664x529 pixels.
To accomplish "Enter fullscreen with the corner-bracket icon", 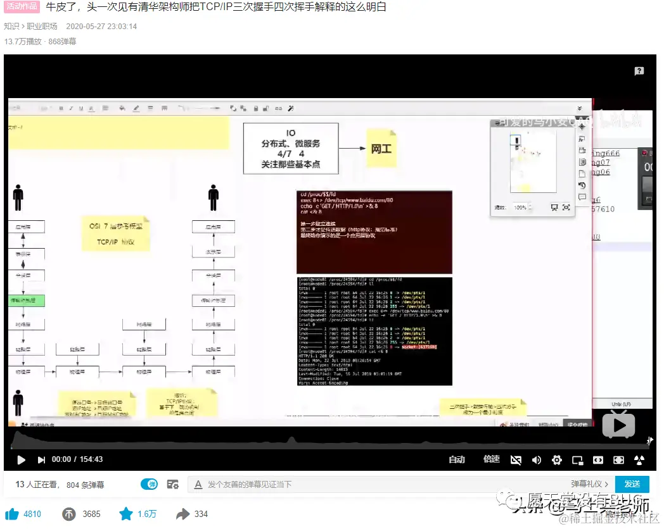I will click(x=618, y=460).
